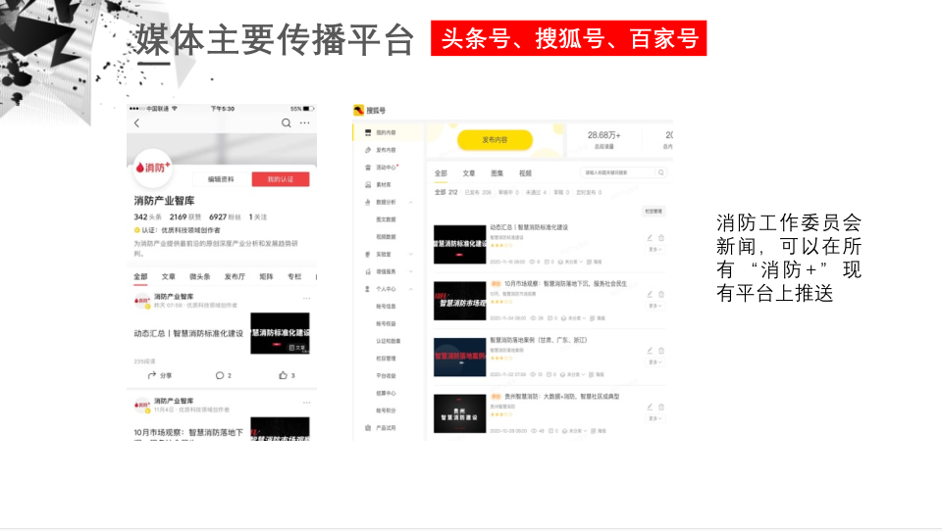
Task: Click the trash icon for 动态汇总 article
Action: pos(660,238)
